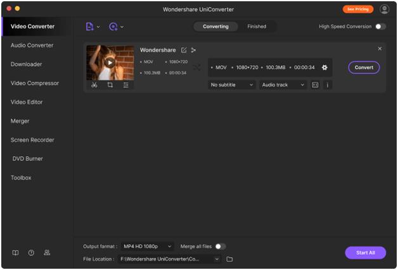Remove the Wondershare file with X
This screenshot has width=398, height=270.
[x=380, y=49]
